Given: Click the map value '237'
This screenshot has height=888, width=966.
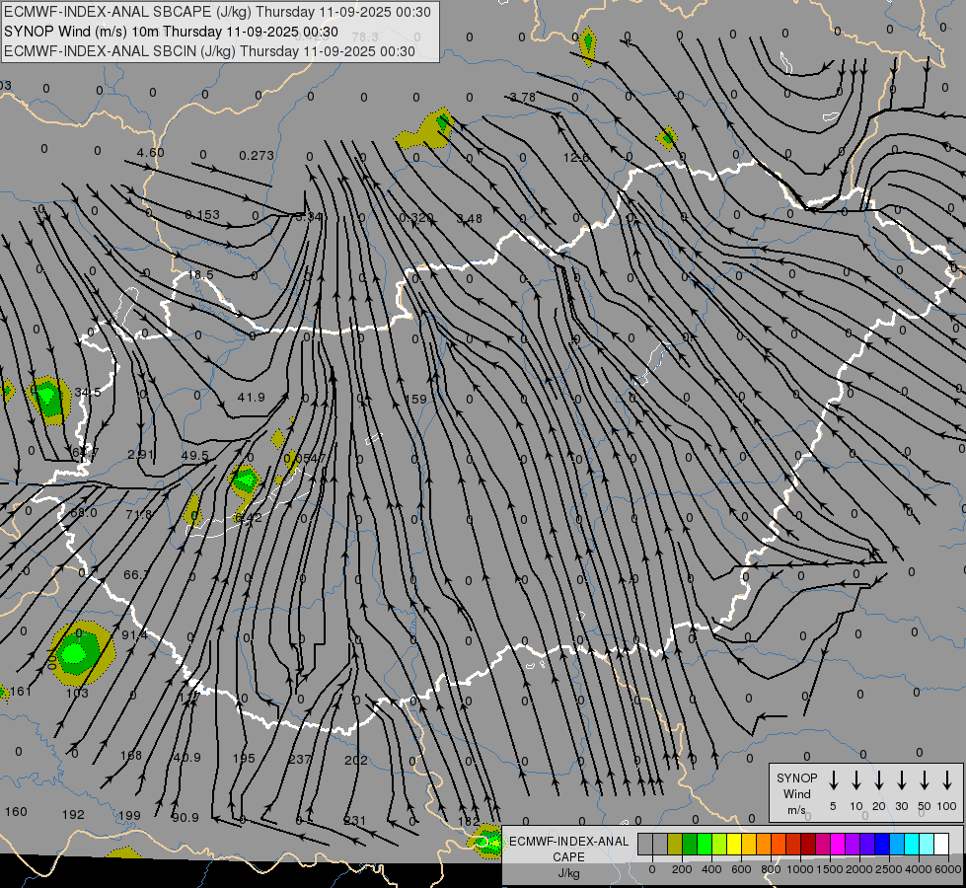Looking at the screenshot, I should [x=299, y=759].
